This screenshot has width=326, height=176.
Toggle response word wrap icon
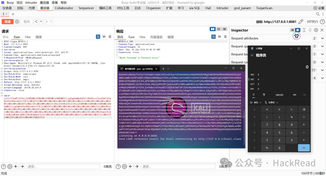[213, 37]
